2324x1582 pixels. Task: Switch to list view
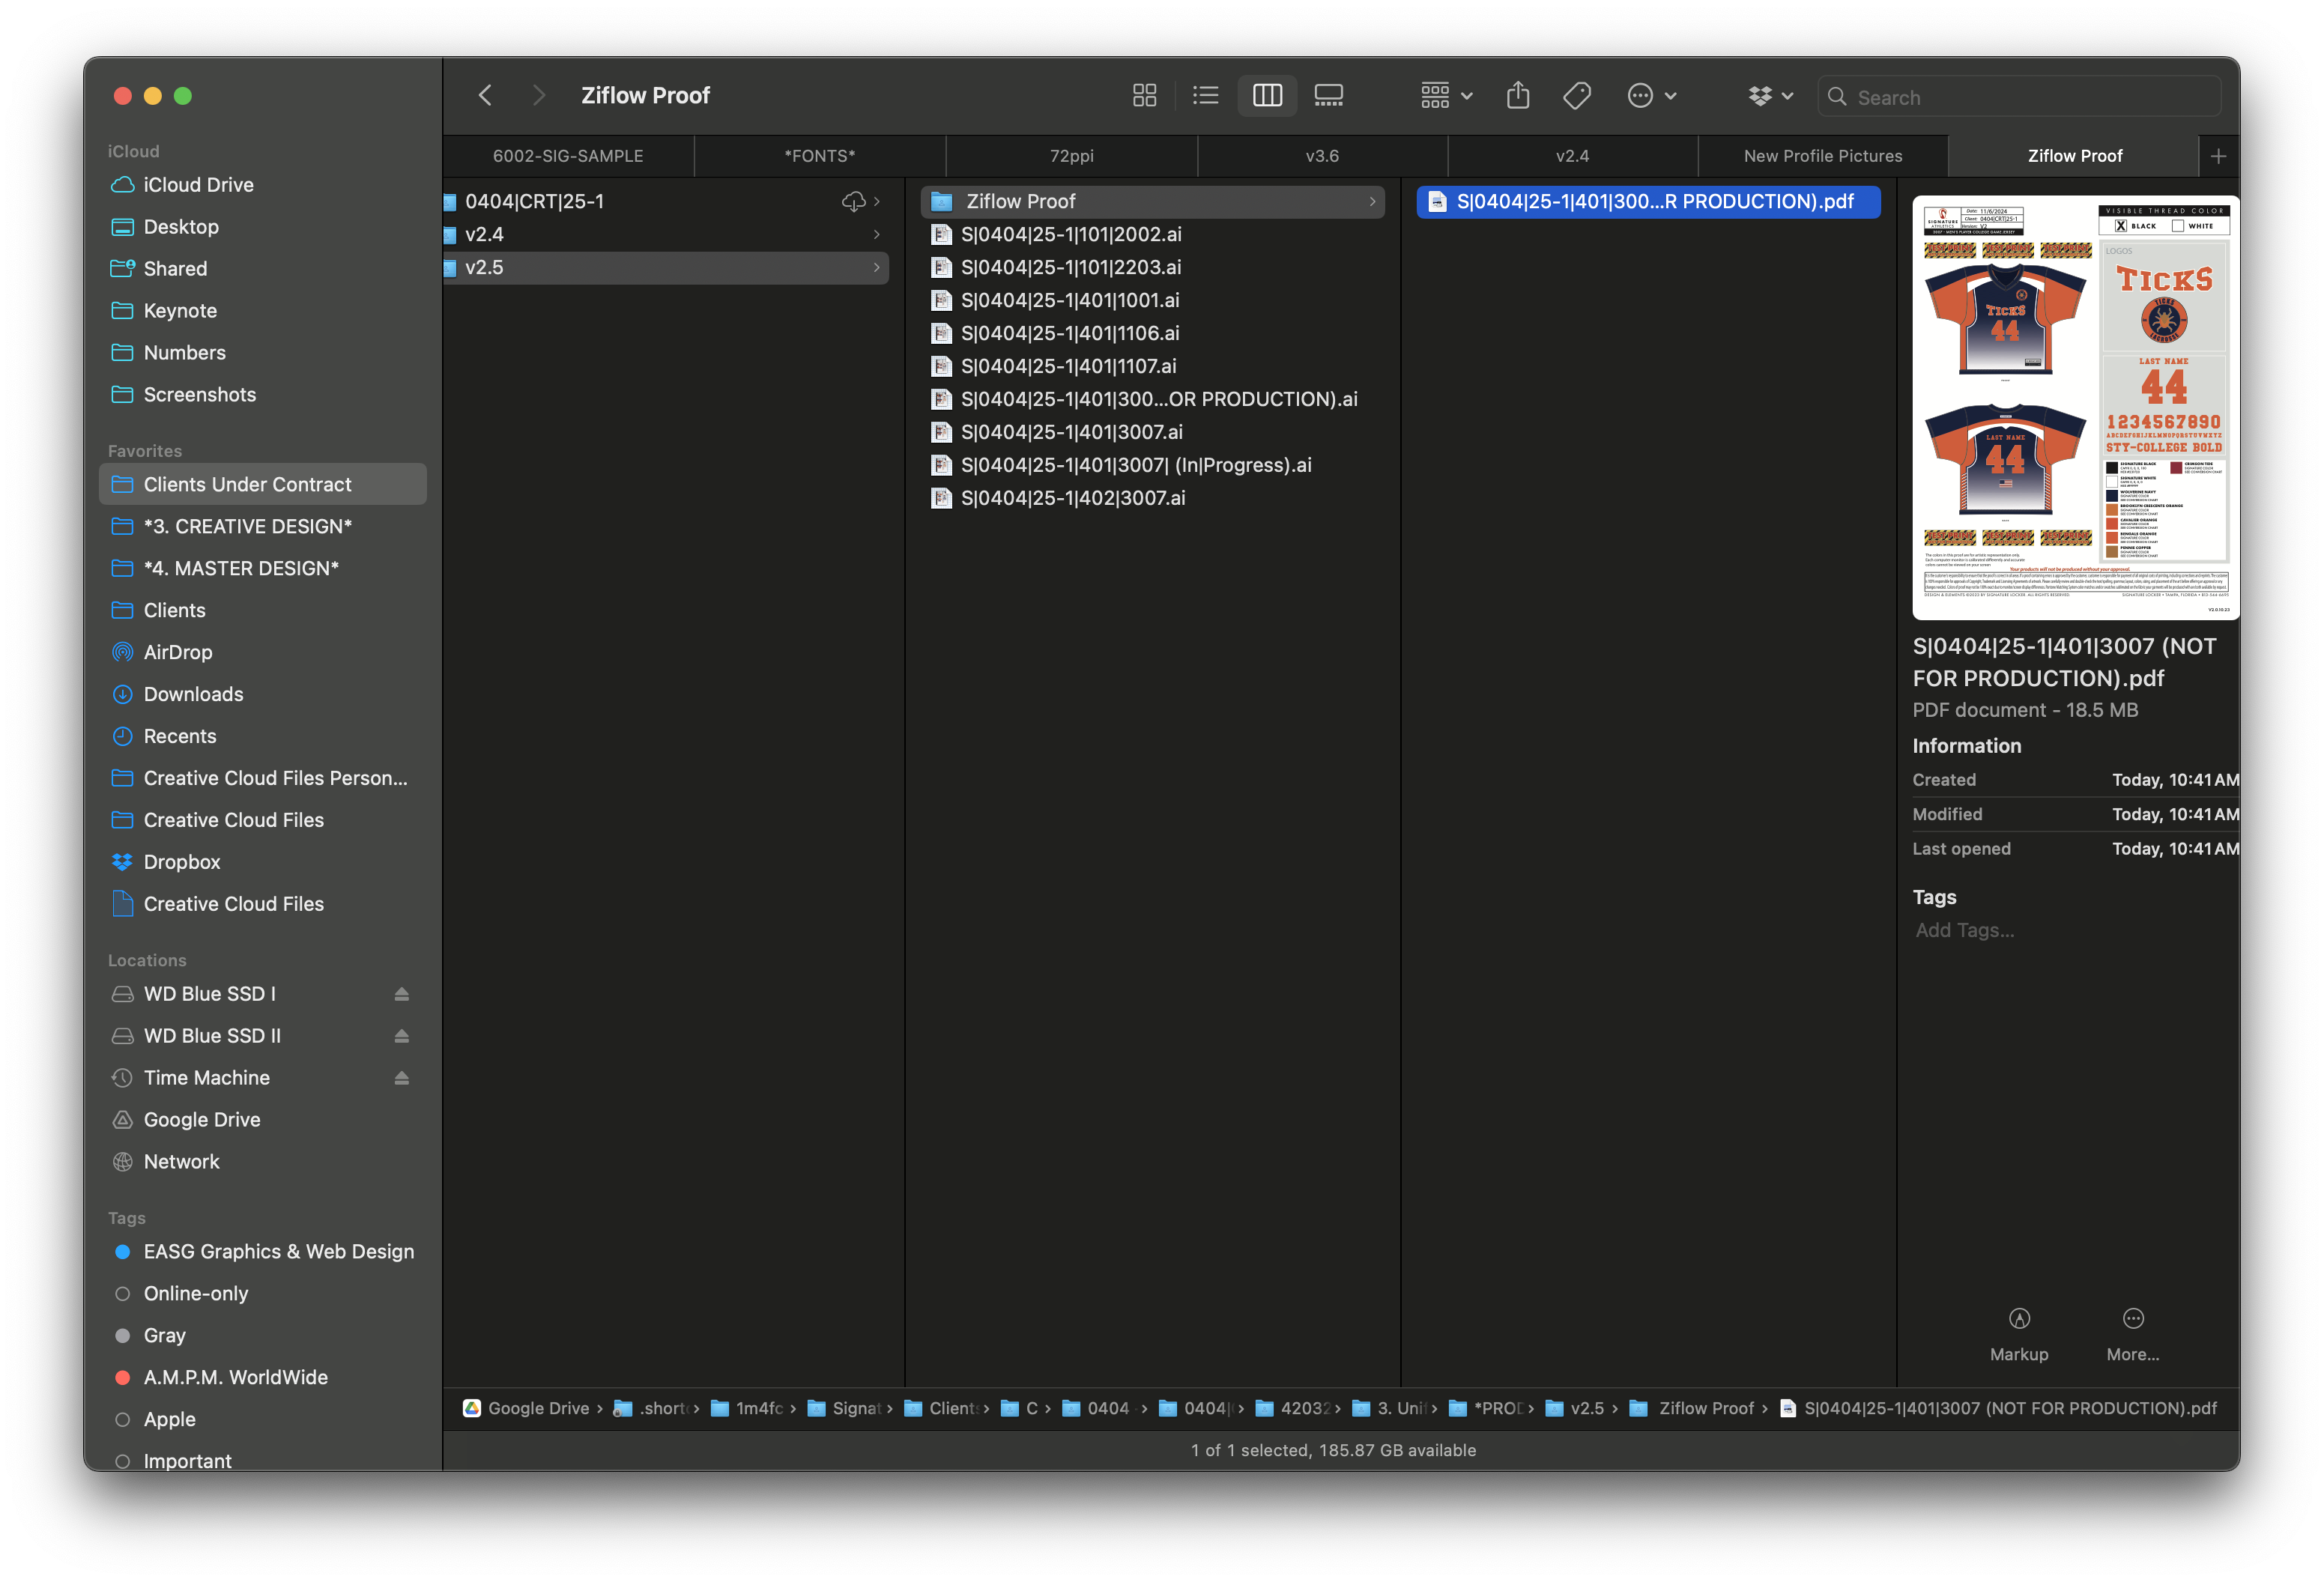coord(1205,96)
